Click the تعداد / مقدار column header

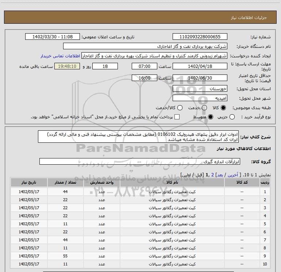coord(65,182)
